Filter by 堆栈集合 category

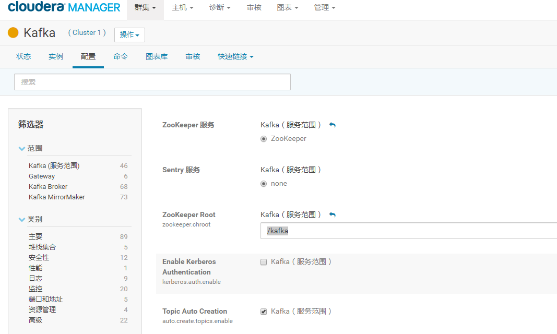pyautogui.click(x=42, y=247)
